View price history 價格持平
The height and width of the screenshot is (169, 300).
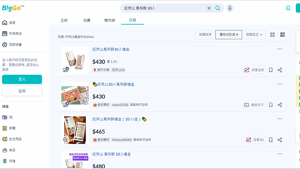click(254, 105)
